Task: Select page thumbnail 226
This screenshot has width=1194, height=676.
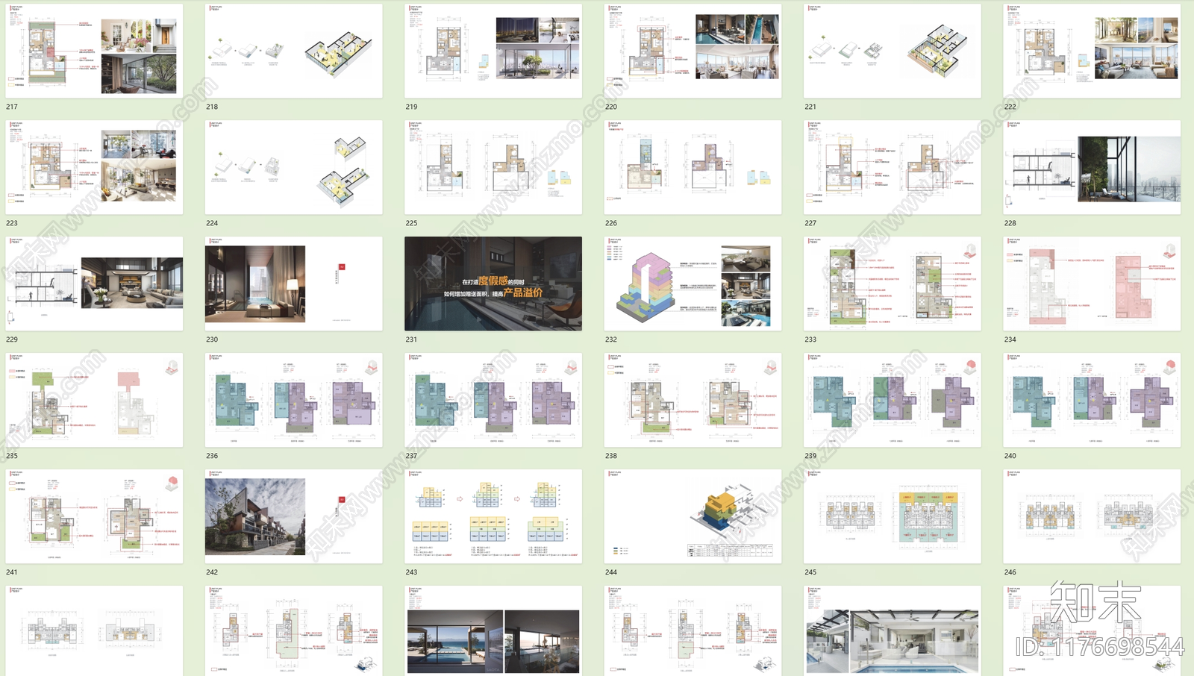Action: point(693,167)
